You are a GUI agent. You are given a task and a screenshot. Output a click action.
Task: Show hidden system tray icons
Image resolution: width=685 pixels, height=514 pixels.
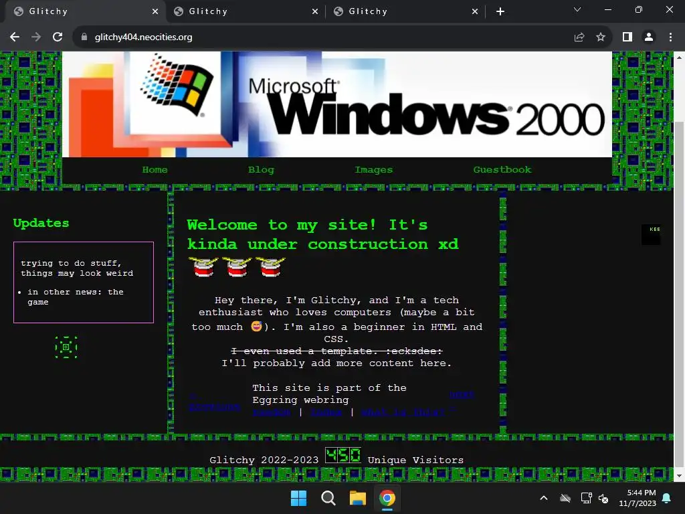point(544,498)
